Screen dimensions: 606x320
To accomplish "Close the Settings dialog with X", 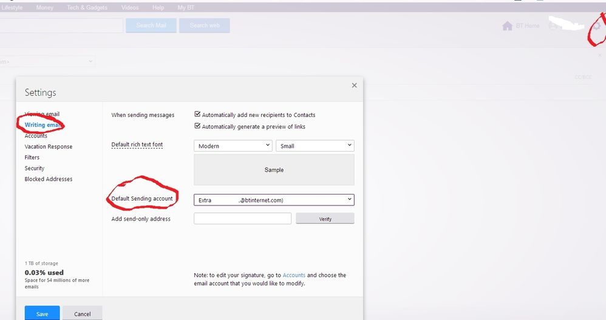I will click(x=354, y=85).
